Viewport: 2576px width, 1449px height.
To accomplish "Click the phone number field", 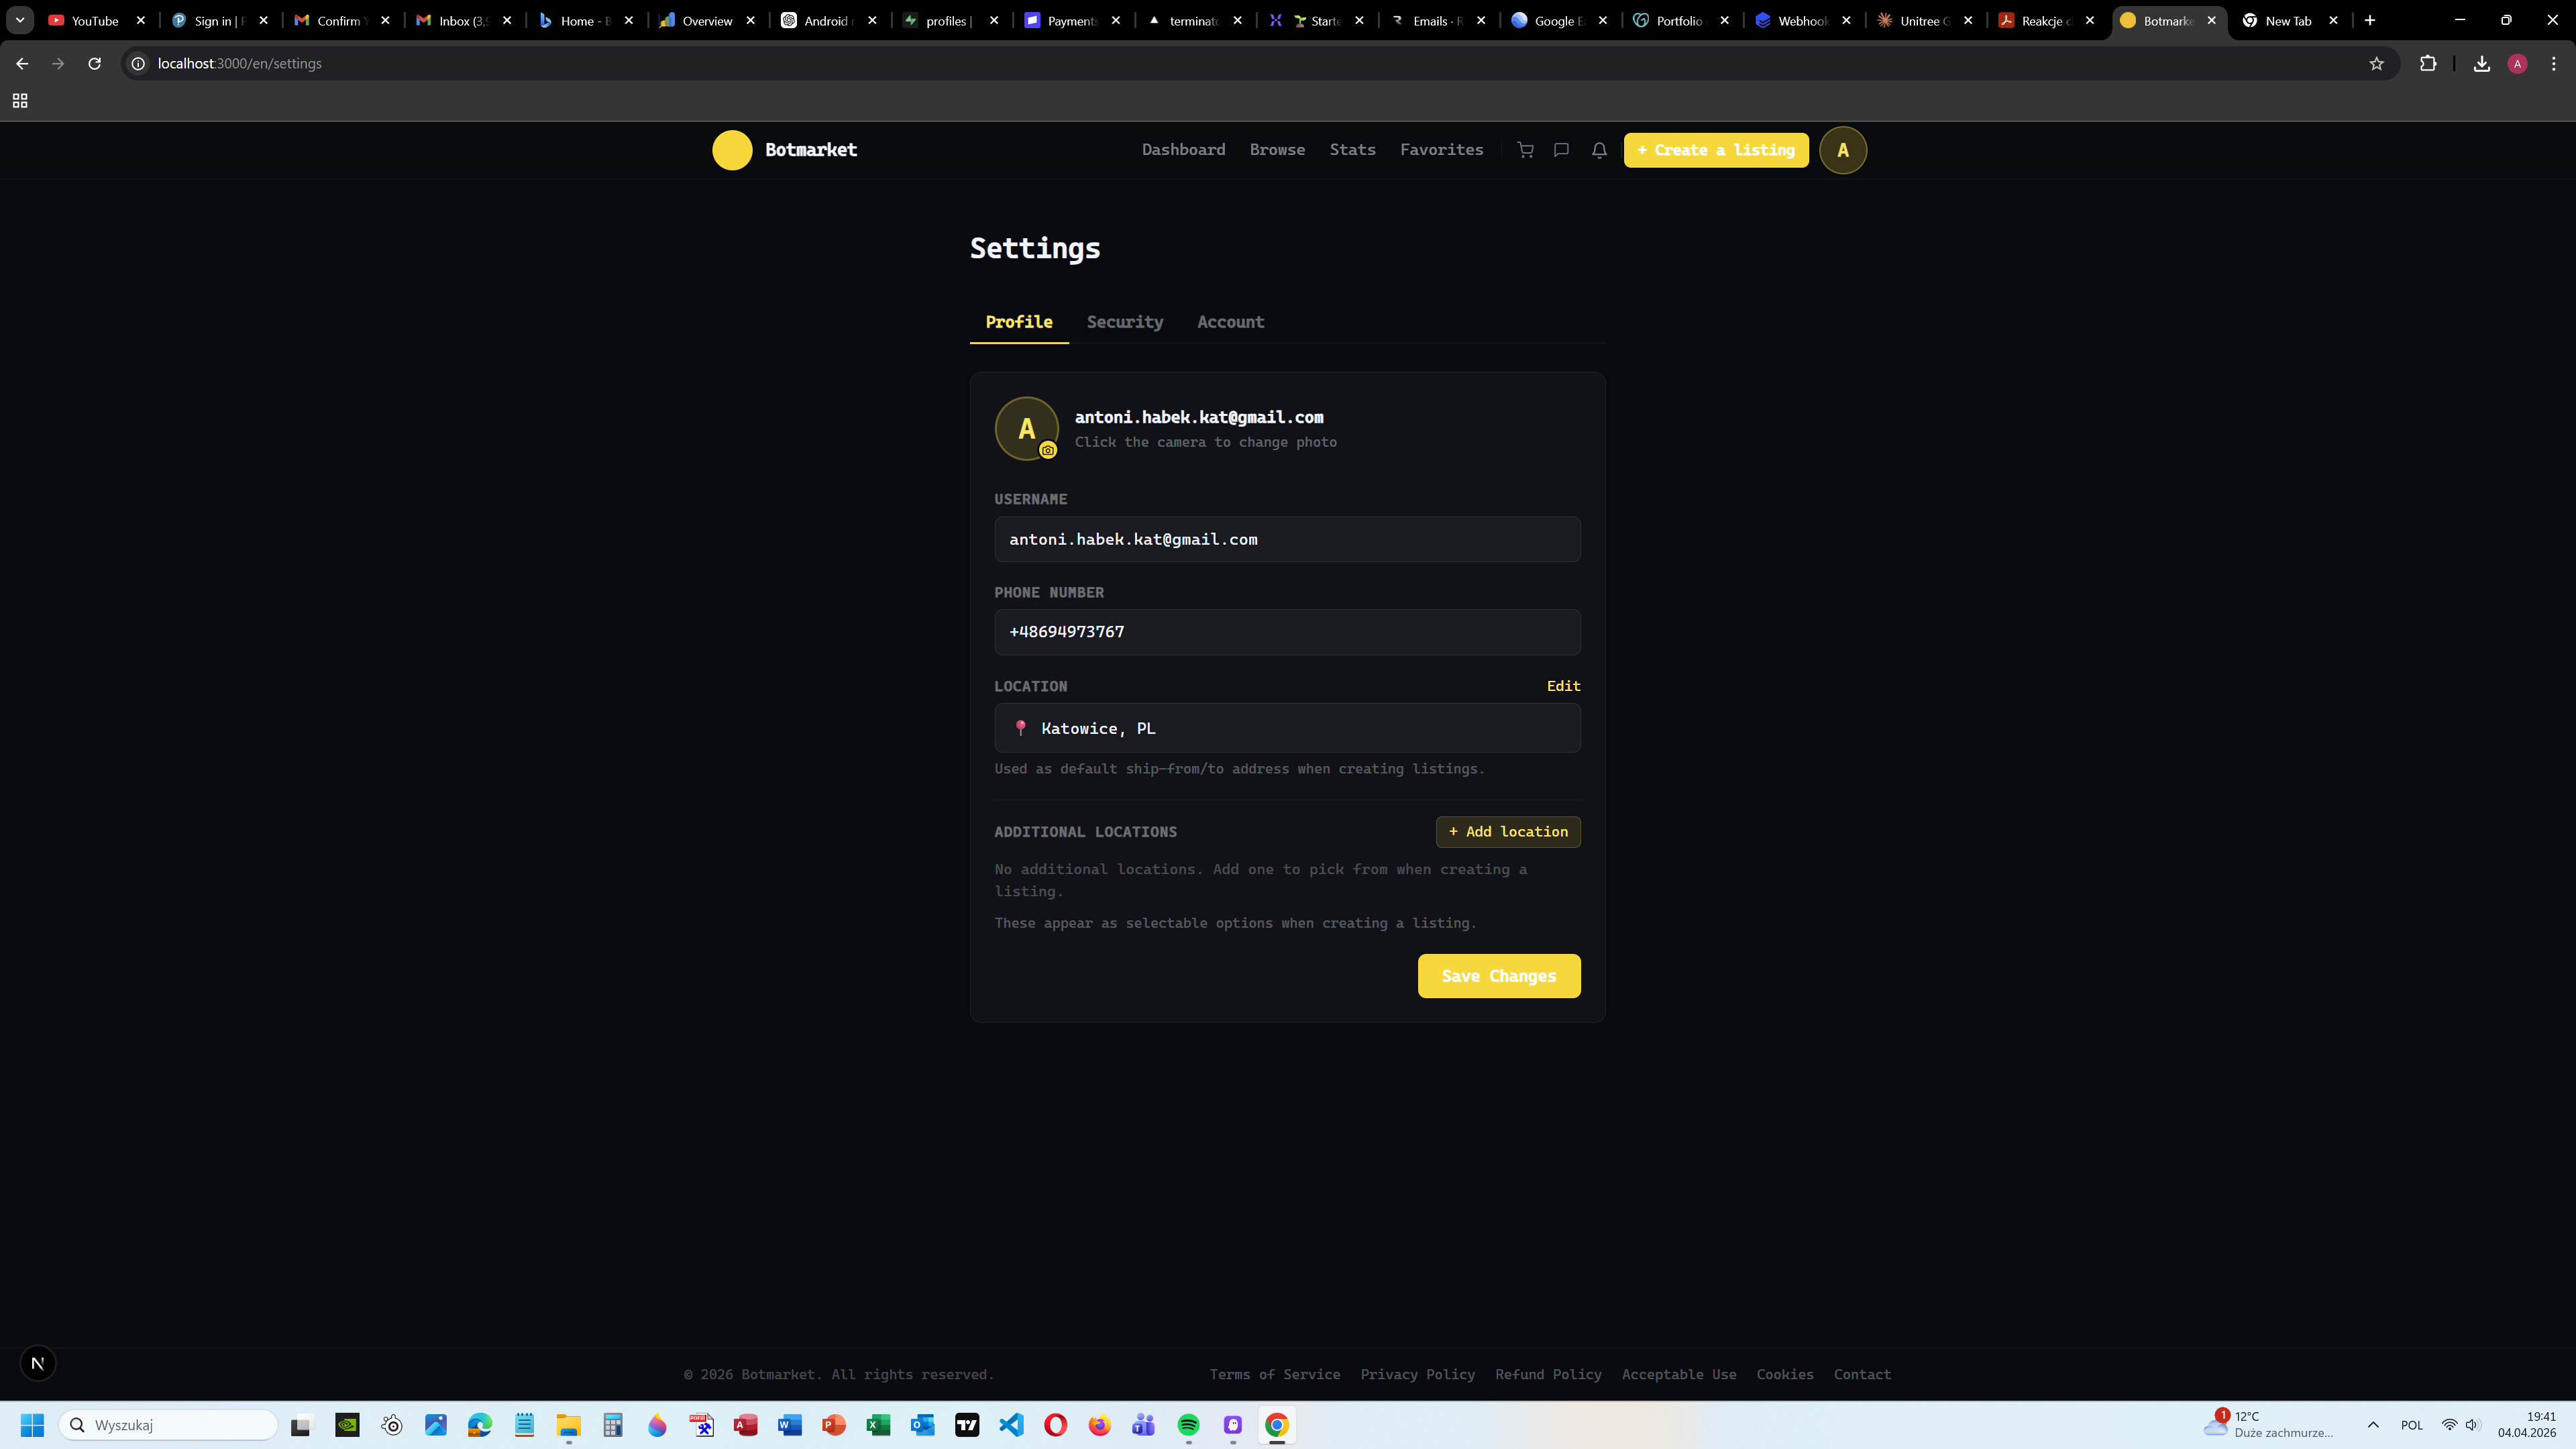I will (x=1287, y=632).
